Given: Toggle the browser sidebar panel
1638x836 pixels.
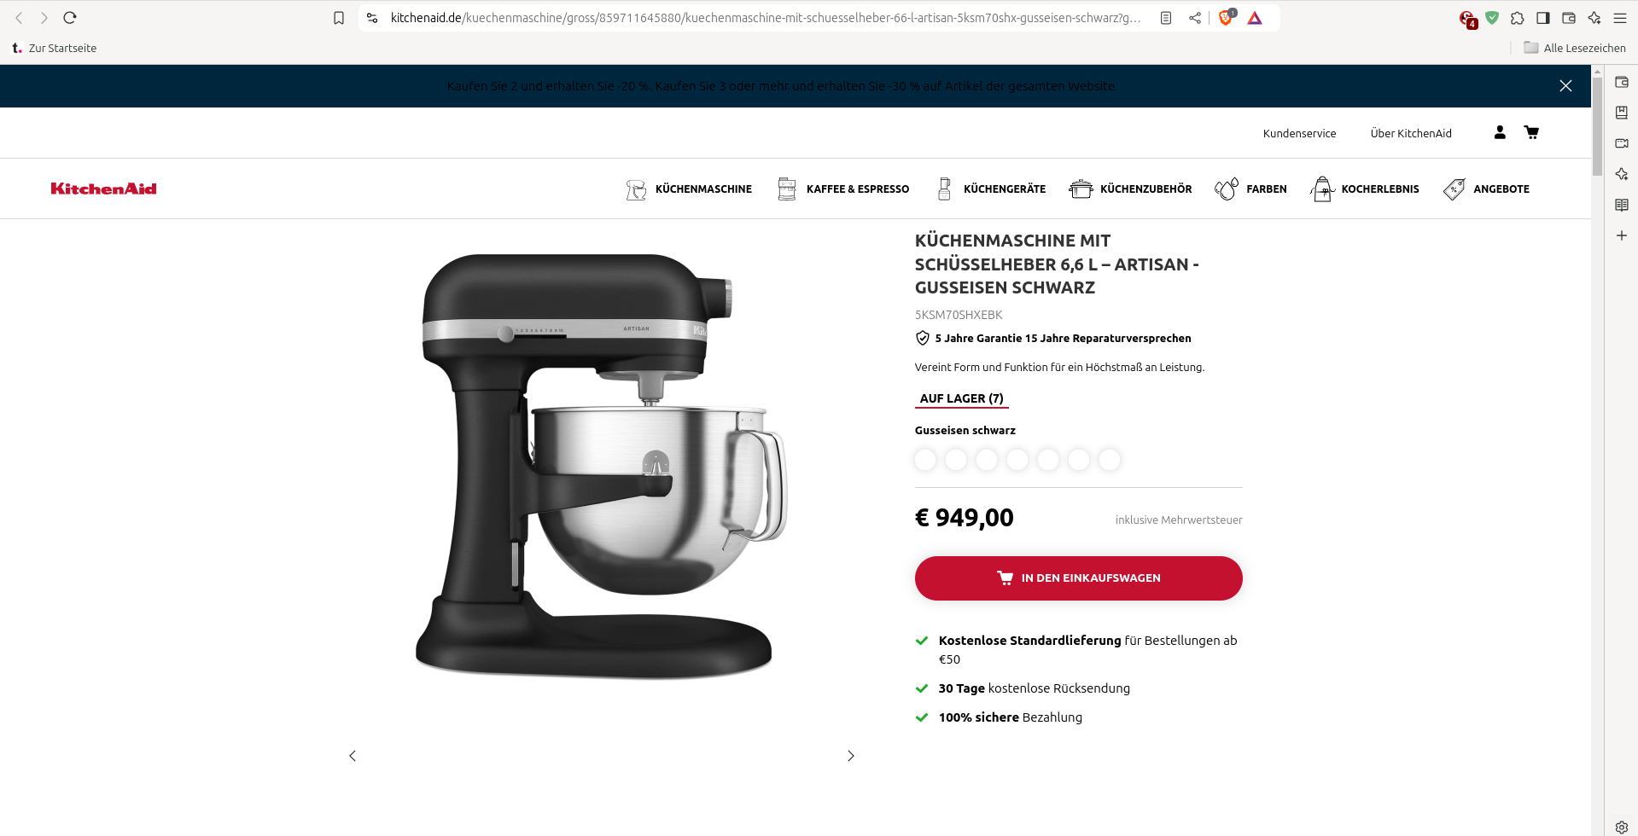Looking at the screenshot, I should coord(1543,18).
